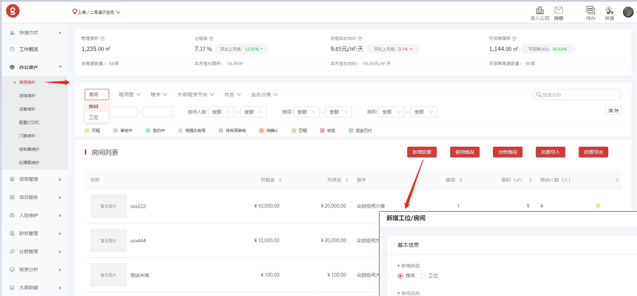This screenshot has height=296, width=637.
Task: Select the 工位 radio button in the form
Action: pyautogui.click(x=423, y=276)
